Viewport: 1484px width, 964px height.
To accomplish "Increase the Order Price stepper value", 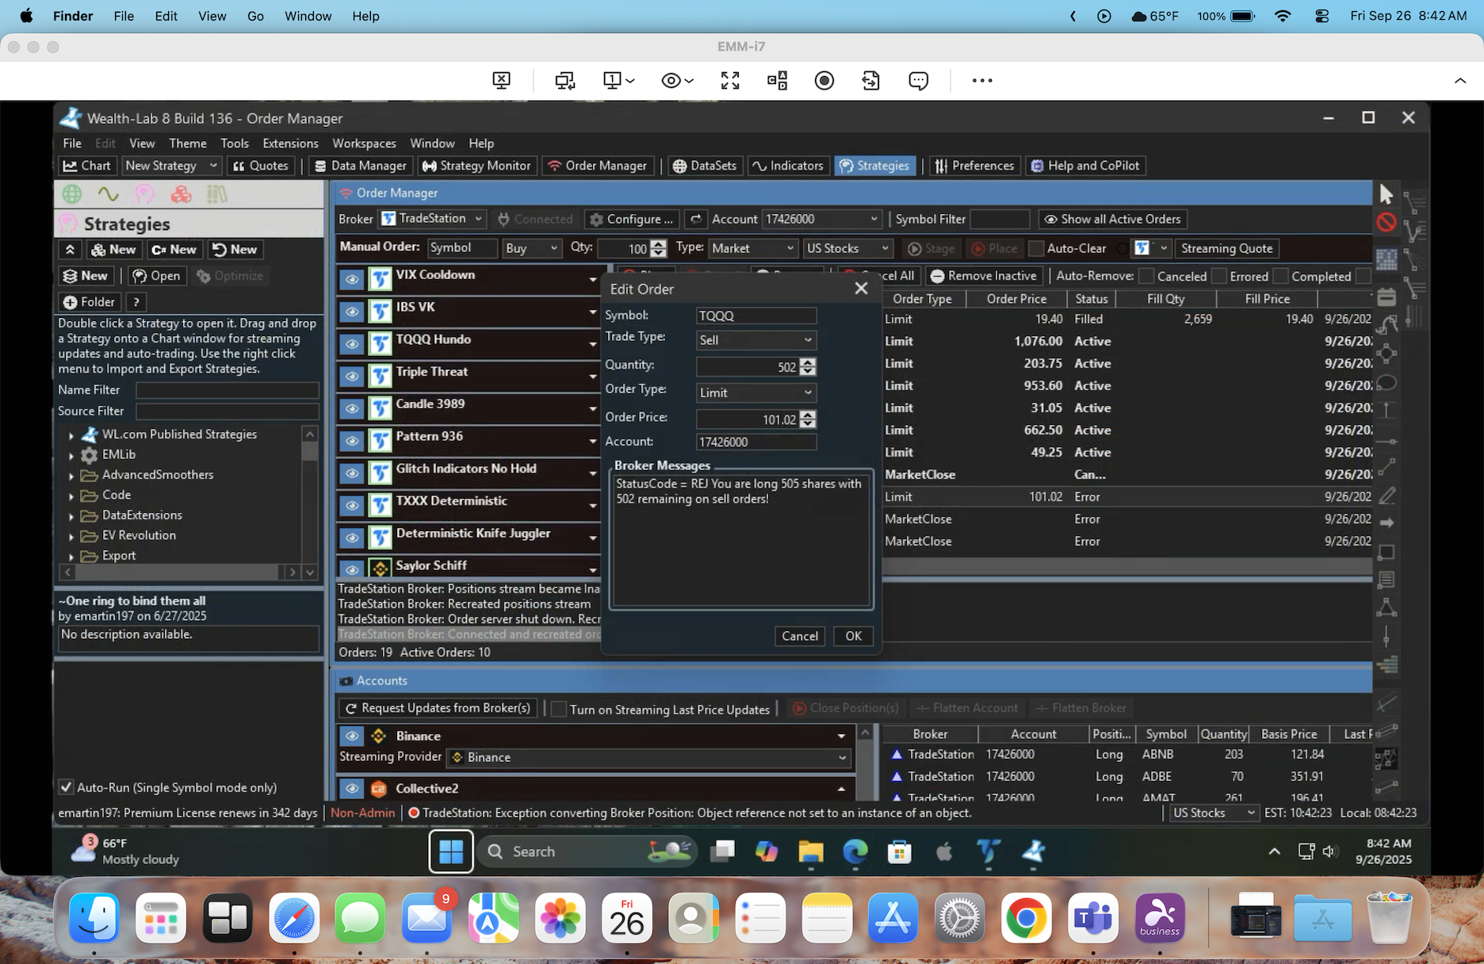I will pos(808,415).
